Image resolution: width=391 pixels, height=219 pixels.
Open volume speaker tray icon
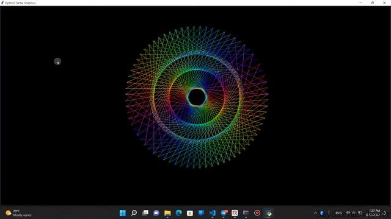pos(354,213)
